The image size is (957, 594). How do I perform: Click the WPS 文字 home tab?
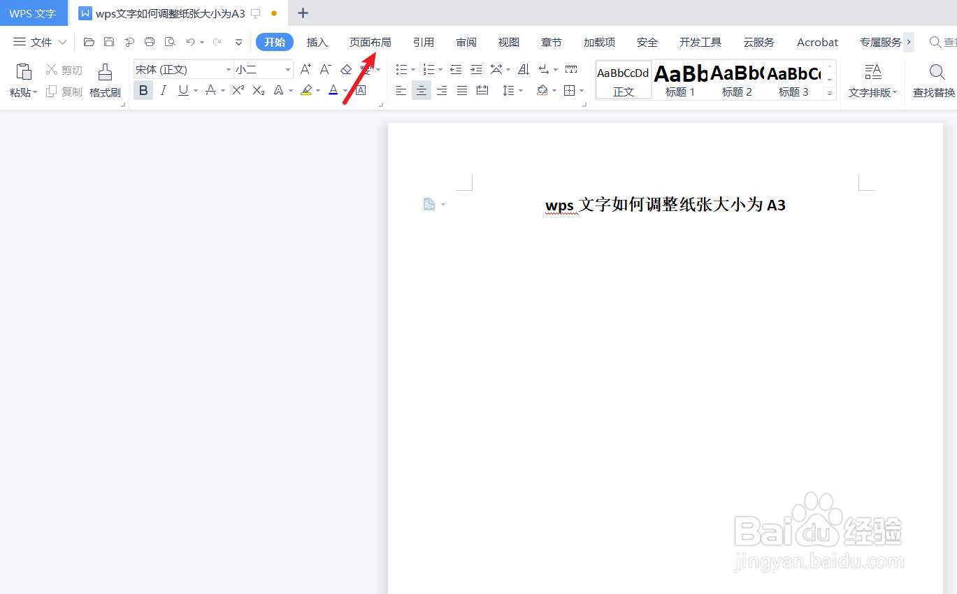[x=33, y=13]
